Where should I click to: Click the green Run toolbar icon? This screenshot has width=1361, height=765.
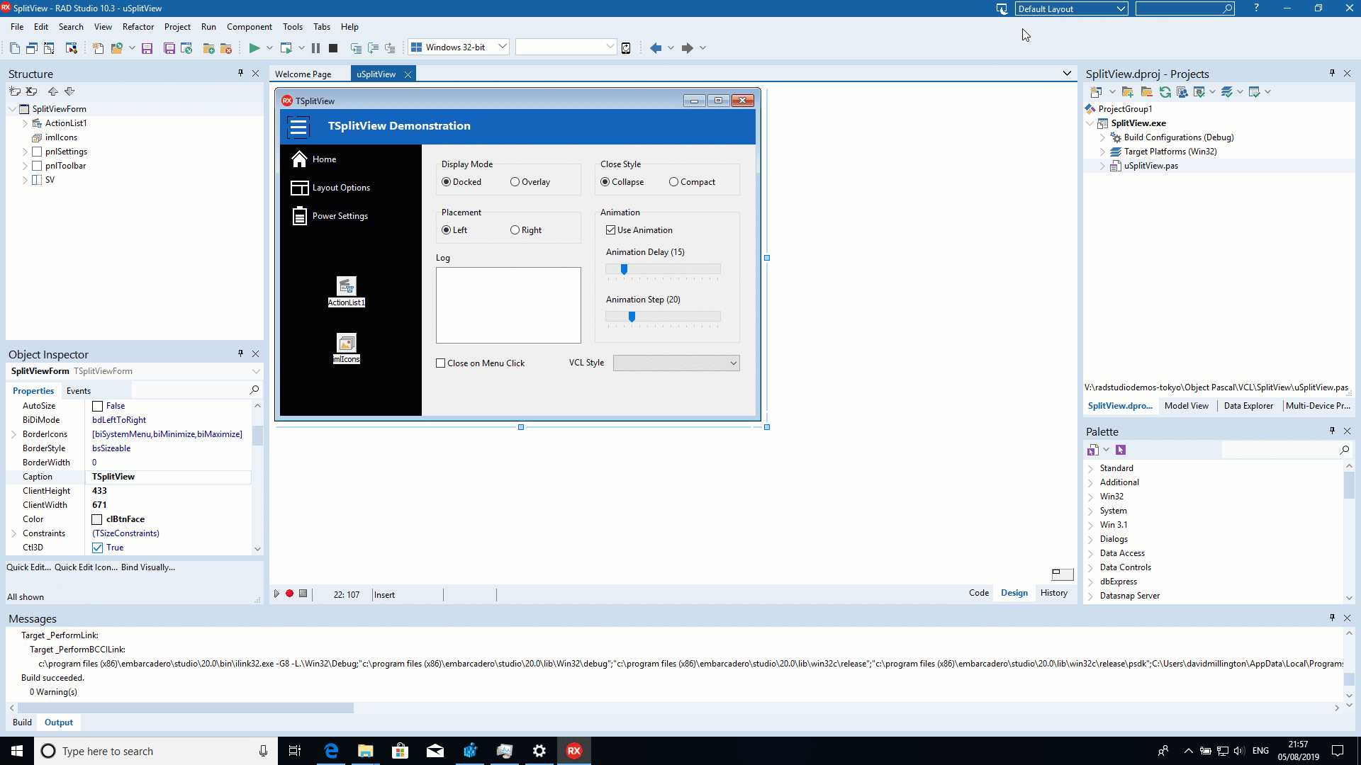coord(254,48)
